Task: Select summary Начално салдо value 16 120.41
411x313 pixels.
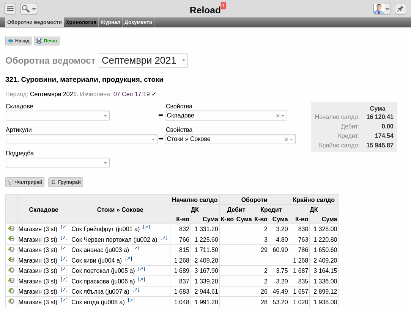Action: point(380,117)
